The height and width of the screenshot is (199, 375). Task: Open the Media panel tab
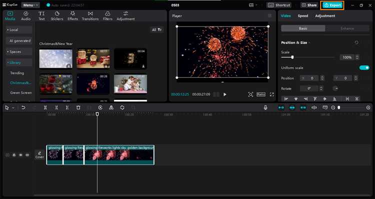[10, 16]
